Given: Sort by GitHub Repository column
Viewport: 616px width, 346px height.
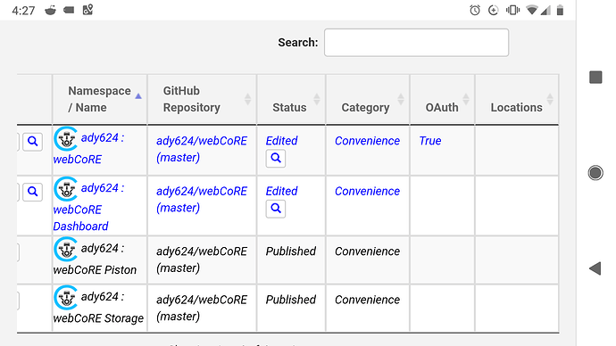Looking at the screenshot, I should coord(202,99).
